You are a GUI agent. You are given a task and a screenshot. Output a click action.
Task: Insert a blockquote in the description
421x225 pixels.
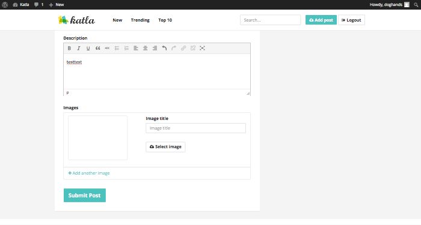[x=97, y=48]
